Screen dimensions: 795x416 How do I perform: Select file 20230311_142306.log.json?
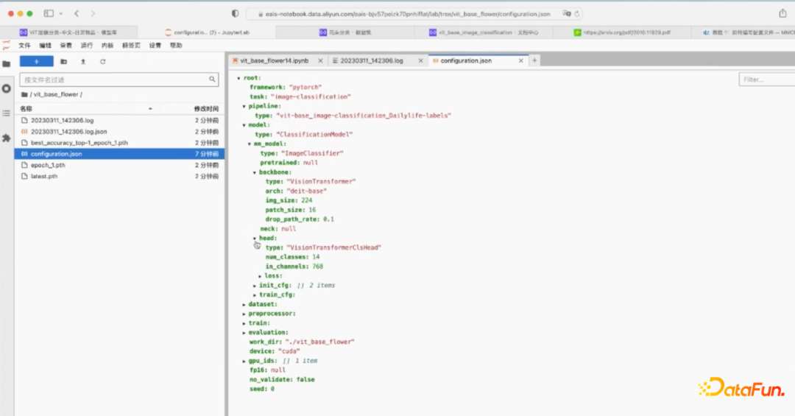[x=120, y=131]
